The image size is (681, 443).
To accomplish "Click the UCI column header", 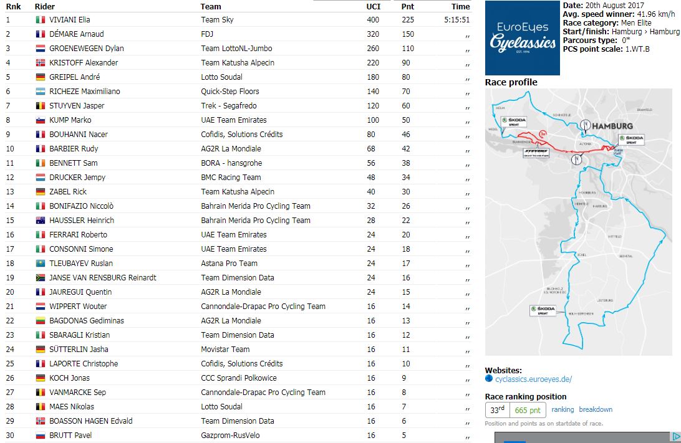I will (x=373, y=6).
